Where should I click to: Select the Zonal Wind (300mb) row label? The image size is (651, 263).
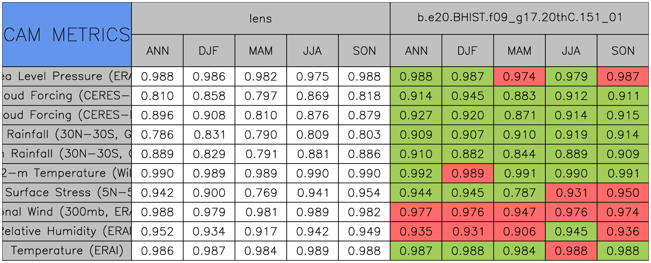[x=67, y=212]
